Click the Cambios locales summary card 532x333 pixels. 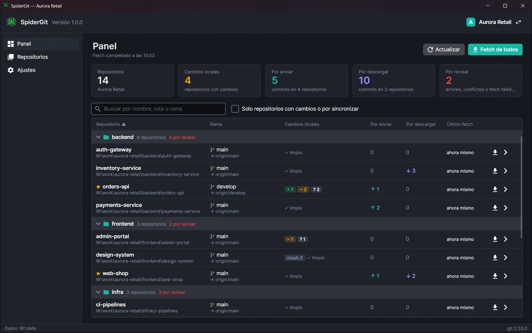[x=219, y=80]
